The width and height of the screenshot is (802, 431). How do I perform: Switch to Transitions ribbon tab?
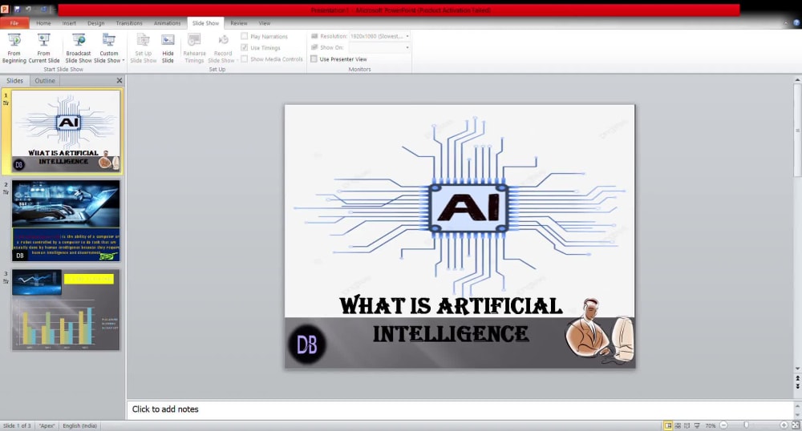tap(129, 23)
